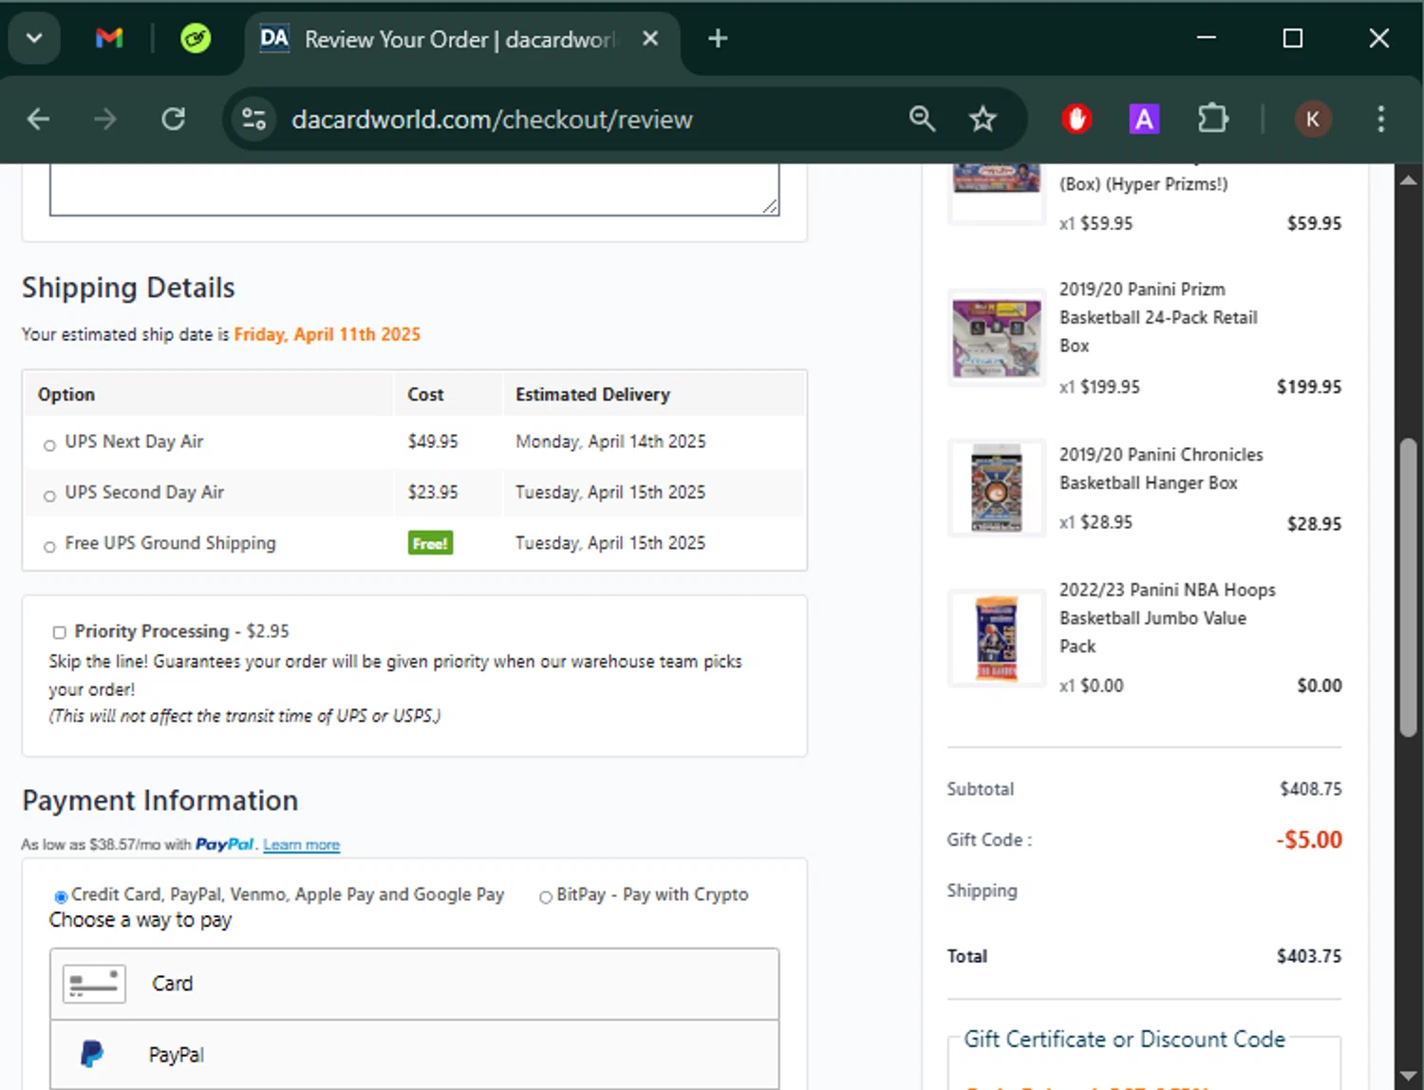Open the Panini Chronicles Hanger Box thumbnail
Screen dimensions: 1424x1090
tap(996, 488)
